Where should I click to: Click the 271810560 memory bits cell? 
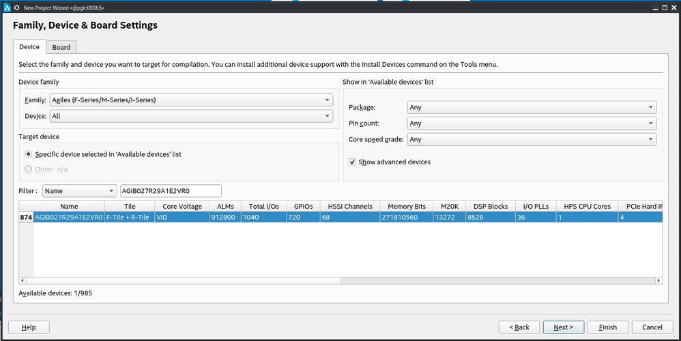(407, 217)
